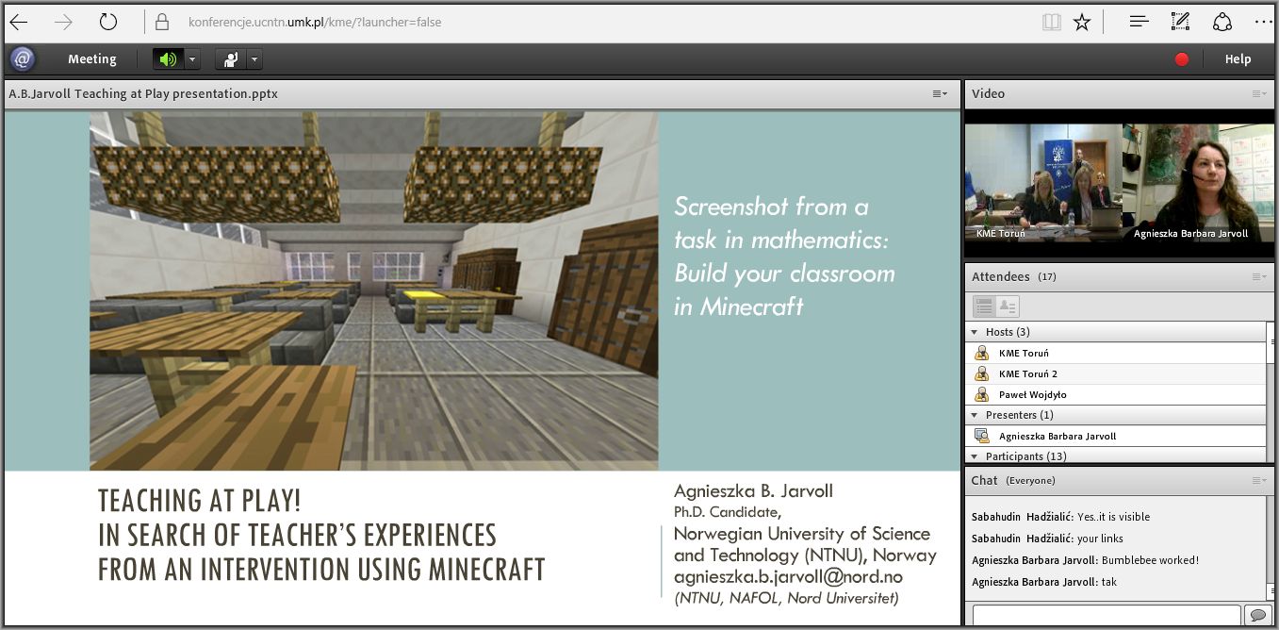Click the red recording indicator

pyautogui.click(x=1181, y=59)
